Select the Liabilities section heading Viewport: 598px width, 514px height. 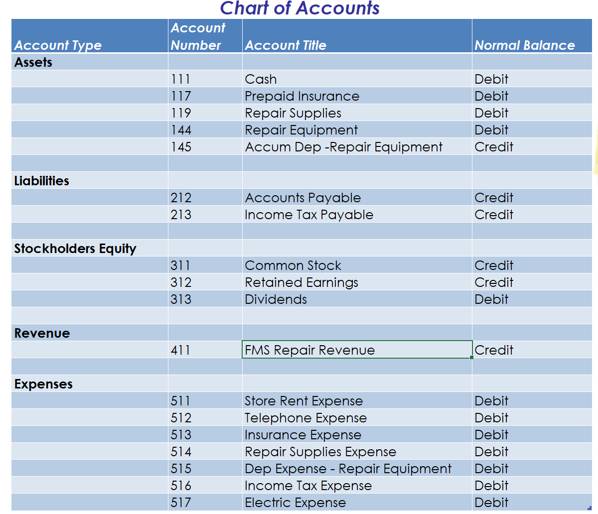pyautogui.click(x=42, y=181)
